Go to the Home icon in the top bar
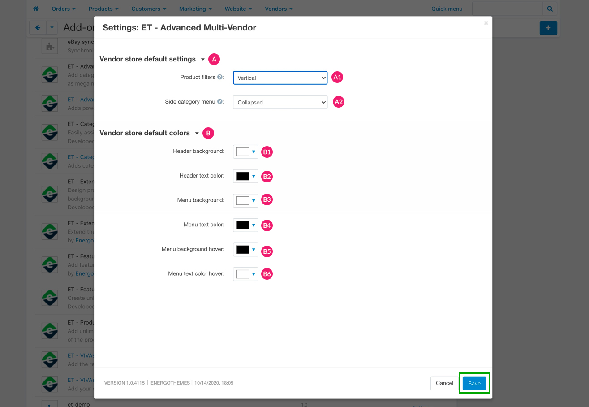The image size is (589, 407). coord(36,9)
